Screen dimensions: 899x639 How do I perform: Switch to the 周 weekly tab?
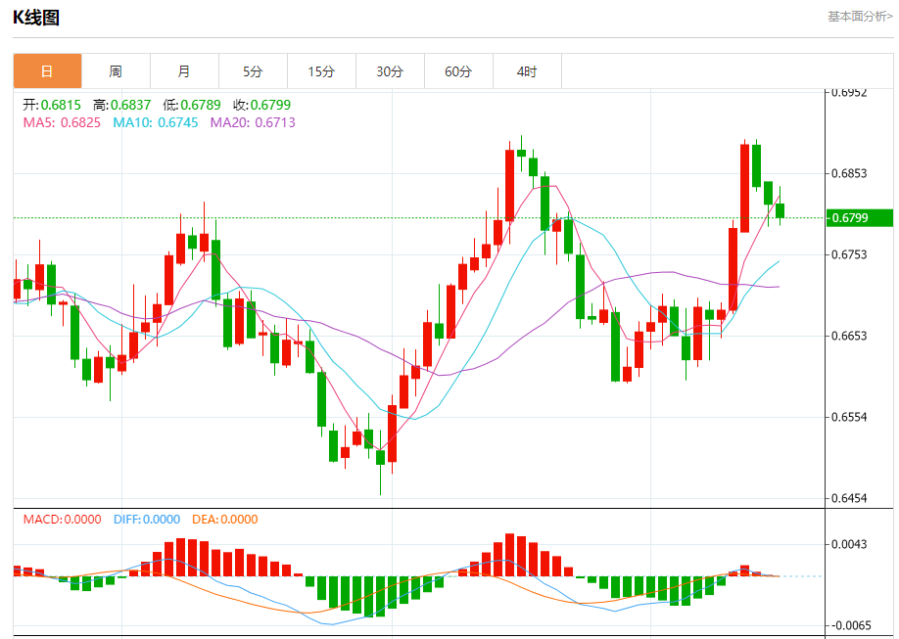(x=116, y=71)
